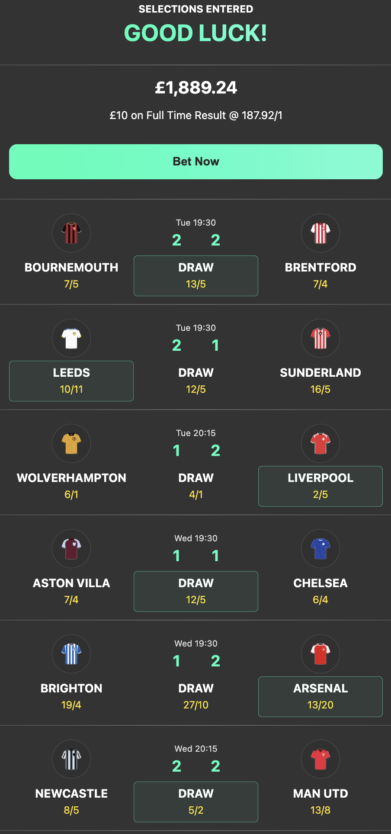Click the Chelsea shirt icon
This screenshot has height=834, width=391.
[320, 549]
